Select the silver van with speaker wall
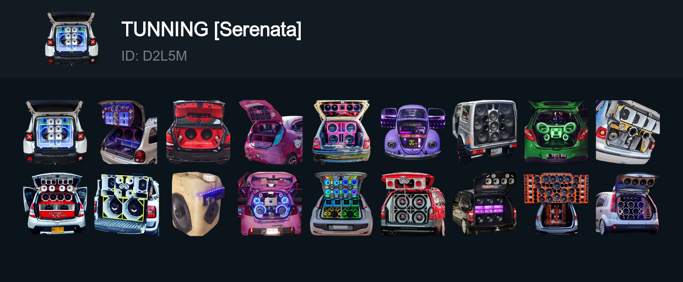 (x=485, y=132)
